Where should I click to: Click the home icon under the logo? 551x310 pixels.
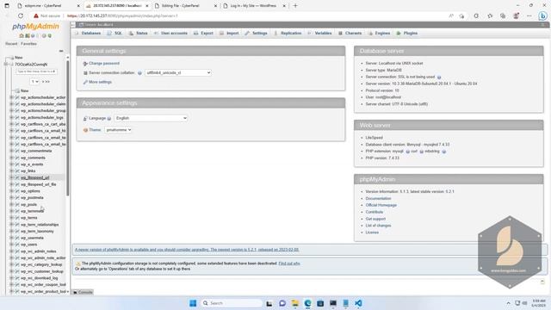point(22,36)
